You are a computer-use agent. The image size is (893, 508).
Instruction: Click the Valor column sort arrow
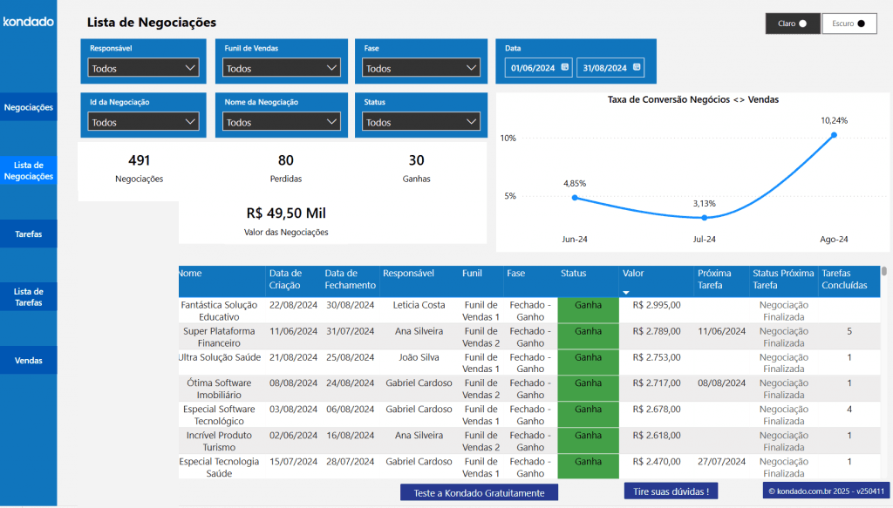pos(626,293)
